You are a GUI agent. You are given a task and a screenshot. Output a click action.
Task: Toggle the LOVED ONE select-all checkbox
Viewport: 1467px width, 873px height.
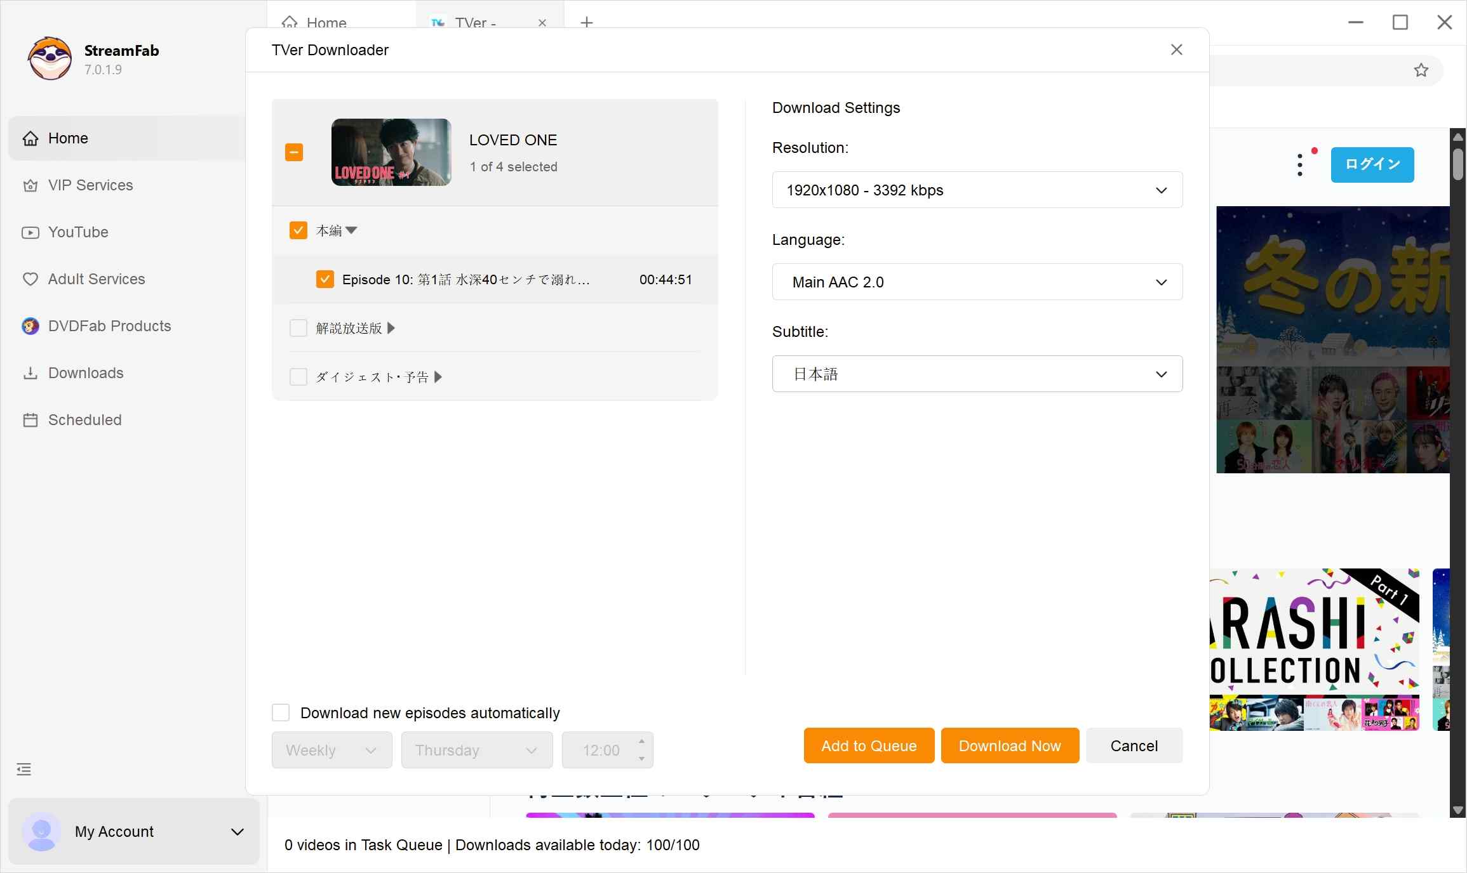tap(294, 152)
